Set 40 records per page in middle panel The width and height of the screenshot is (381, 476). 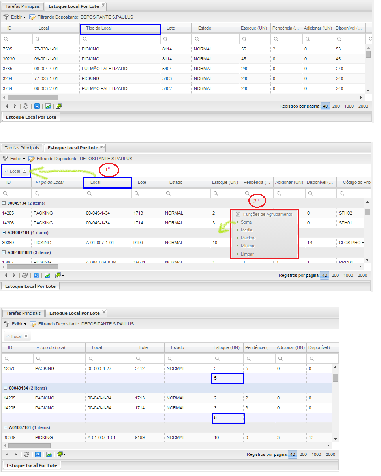pyautogui.click(x=325, y=275)
